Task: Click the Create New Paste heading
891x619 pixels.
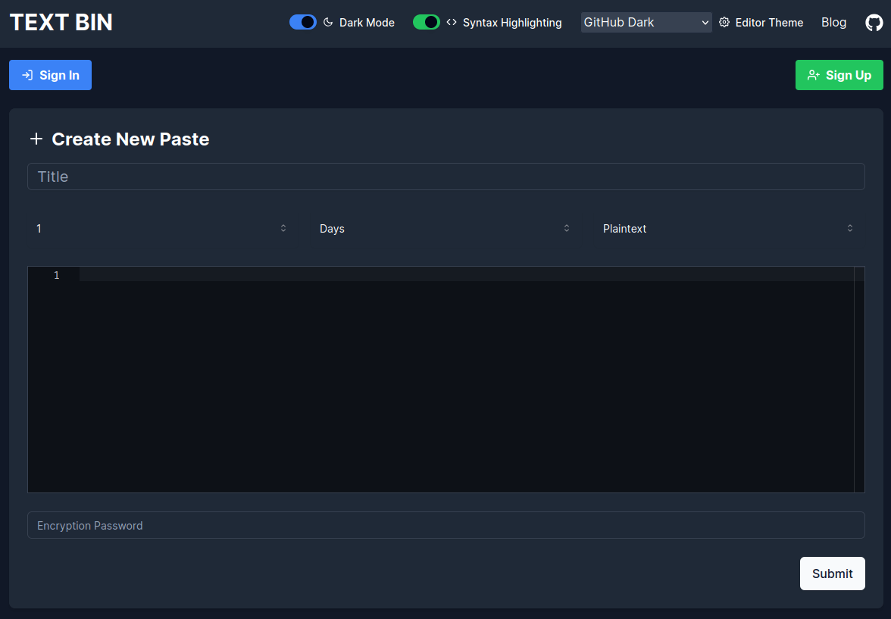Action: pos(130,139)
